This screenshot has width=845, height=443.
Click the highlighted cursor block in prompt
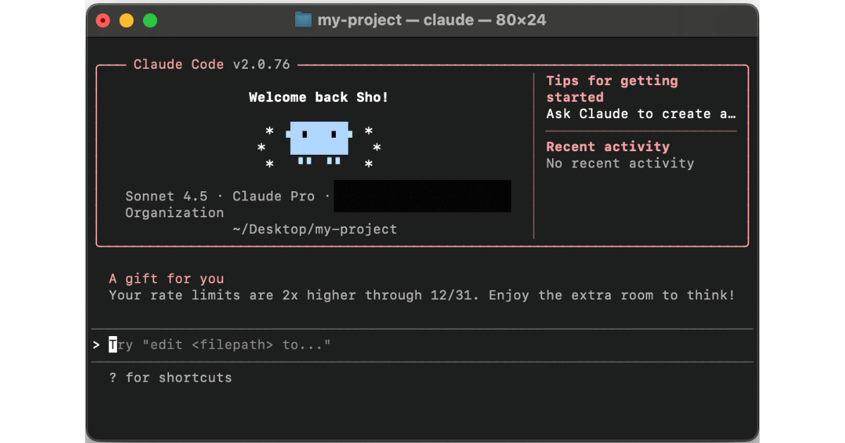[113, 345]
